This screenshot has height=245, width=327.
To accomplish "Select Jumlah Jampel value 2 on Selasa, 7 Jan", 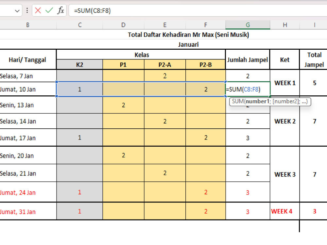I will pos(248,76).
